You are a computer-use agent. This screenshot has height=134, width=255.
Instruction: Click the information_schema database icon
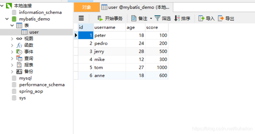(x=14, y=13)
